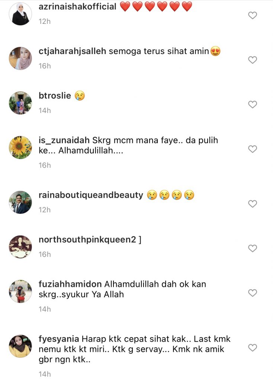This screenshot has height=382, width=273.
Task: Tap northsouthpinkqueen2's avatar
Action: [20, 247]
